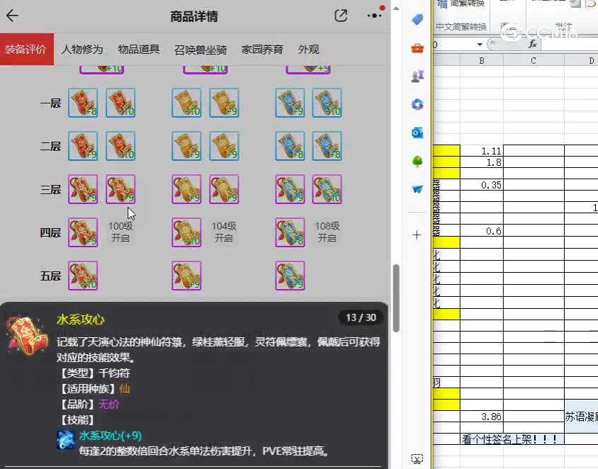Switch to 装备评价 tab

27,49
